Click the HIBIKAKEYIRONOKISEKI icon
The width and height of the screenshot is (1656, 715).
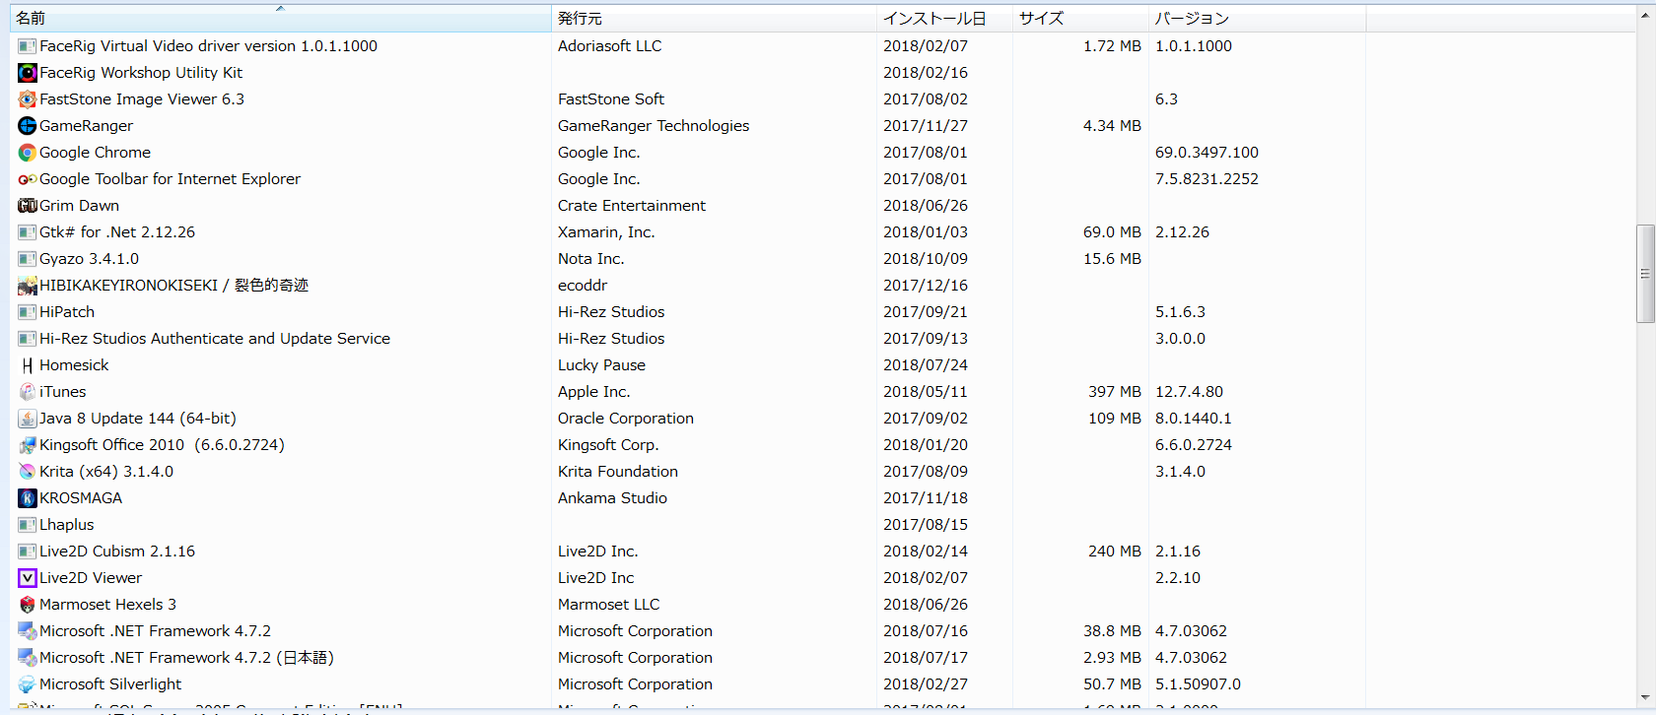[x=28, y=286]
